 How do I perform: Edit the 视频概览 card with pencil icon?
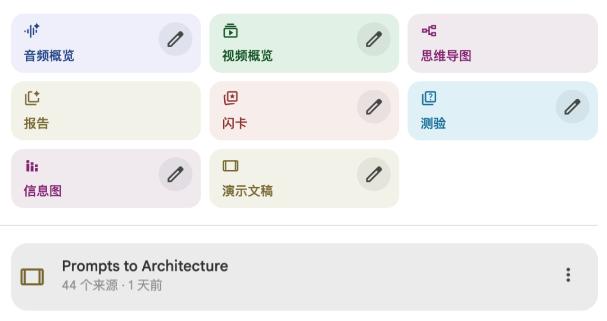[374, 39]
